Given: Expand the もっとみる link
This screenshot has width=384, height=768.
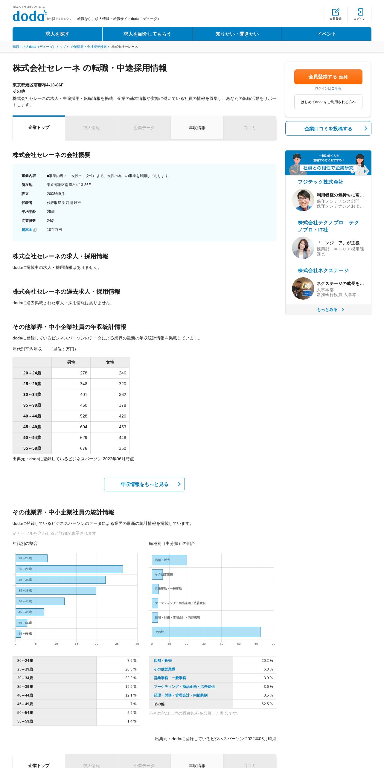Looking at the screenshot, I should tap(328, 310).
